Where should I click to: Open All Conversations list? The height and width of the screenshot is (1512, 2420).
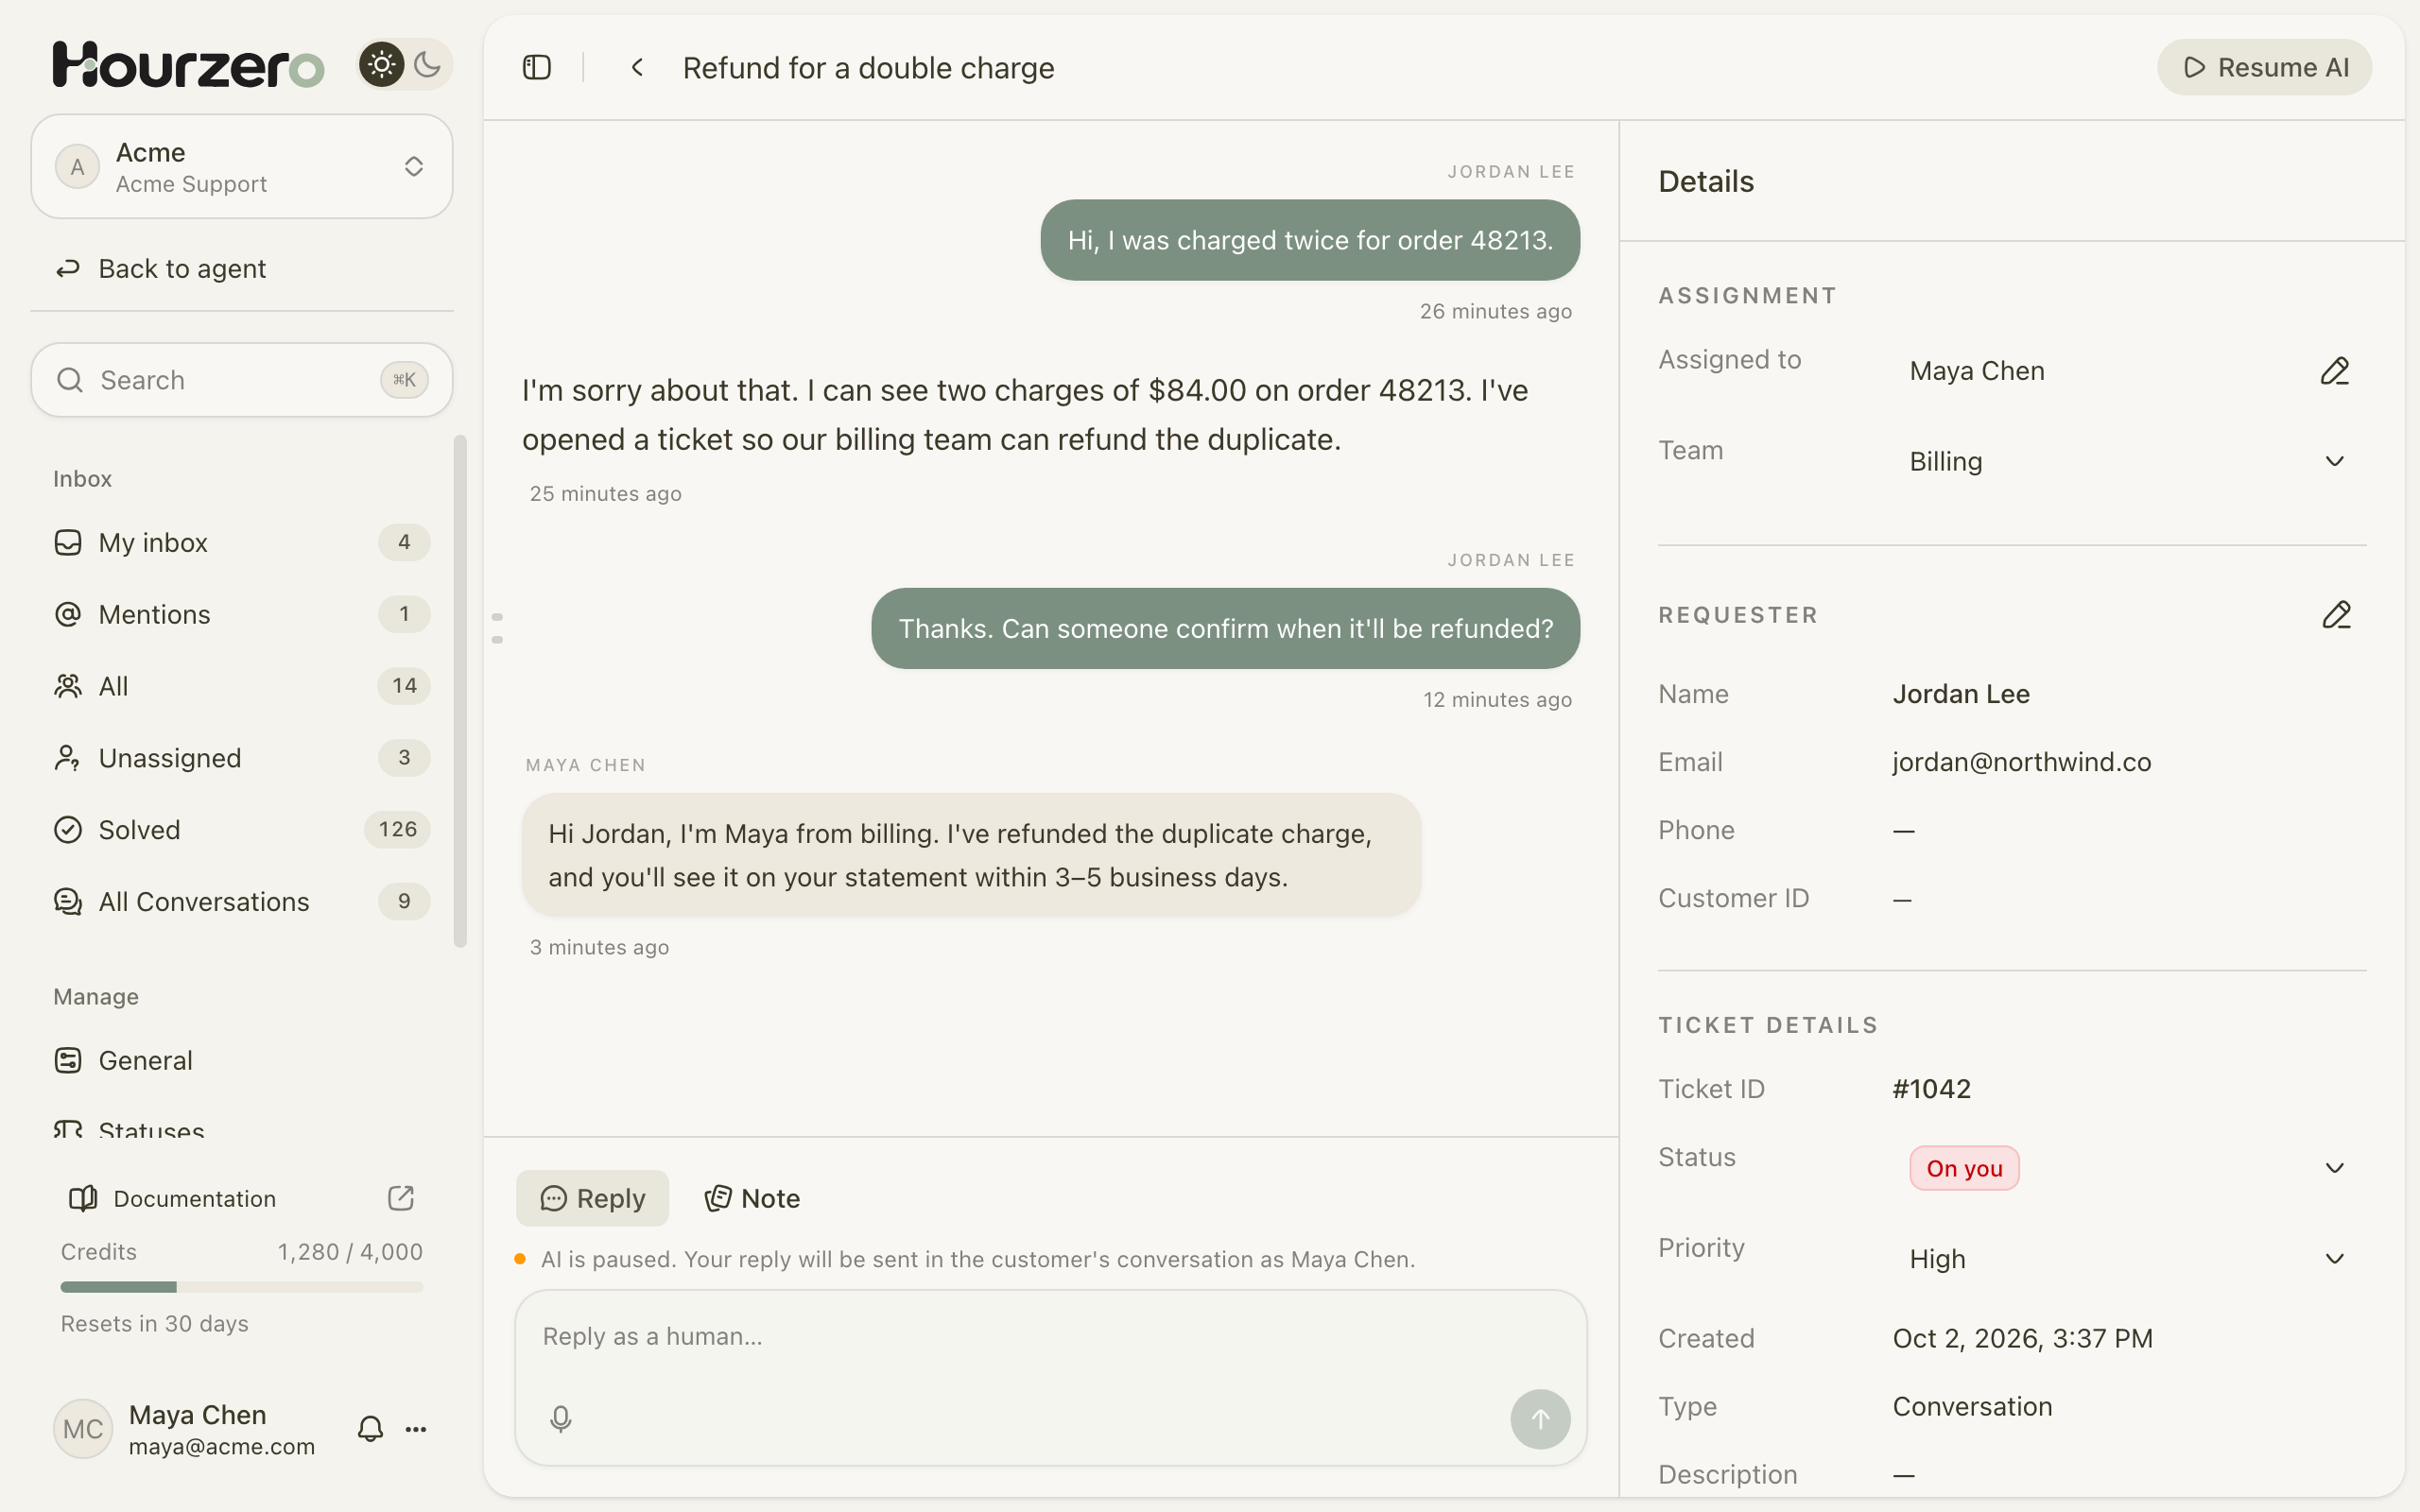tap(242, 901)
